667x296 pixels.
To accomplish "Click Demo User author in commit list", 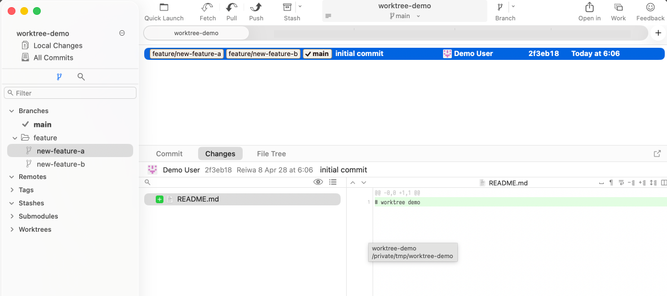I will [x=473, y=54].
